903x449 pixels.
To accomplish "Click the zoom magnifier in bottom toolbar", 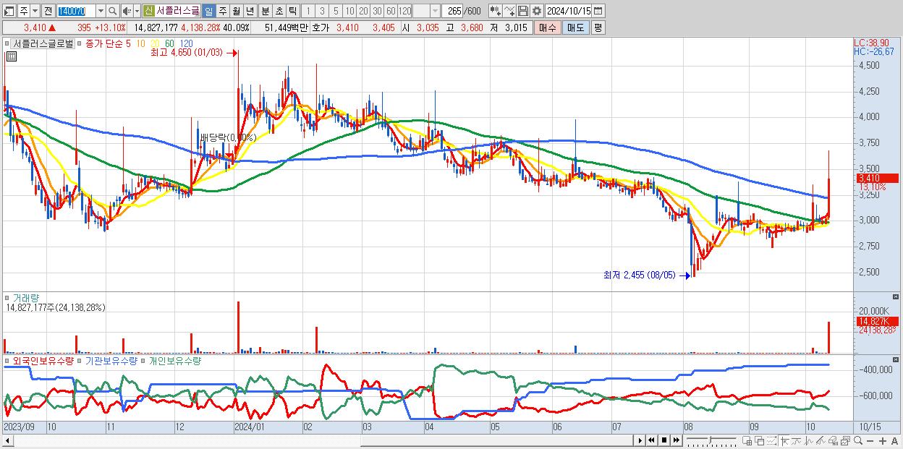I will [x=858, y=440].
